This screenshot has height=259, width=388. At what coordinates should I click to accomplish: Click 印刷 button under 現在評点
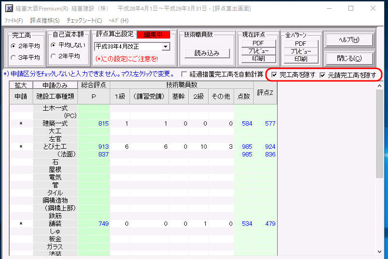[x=258, y=59]
